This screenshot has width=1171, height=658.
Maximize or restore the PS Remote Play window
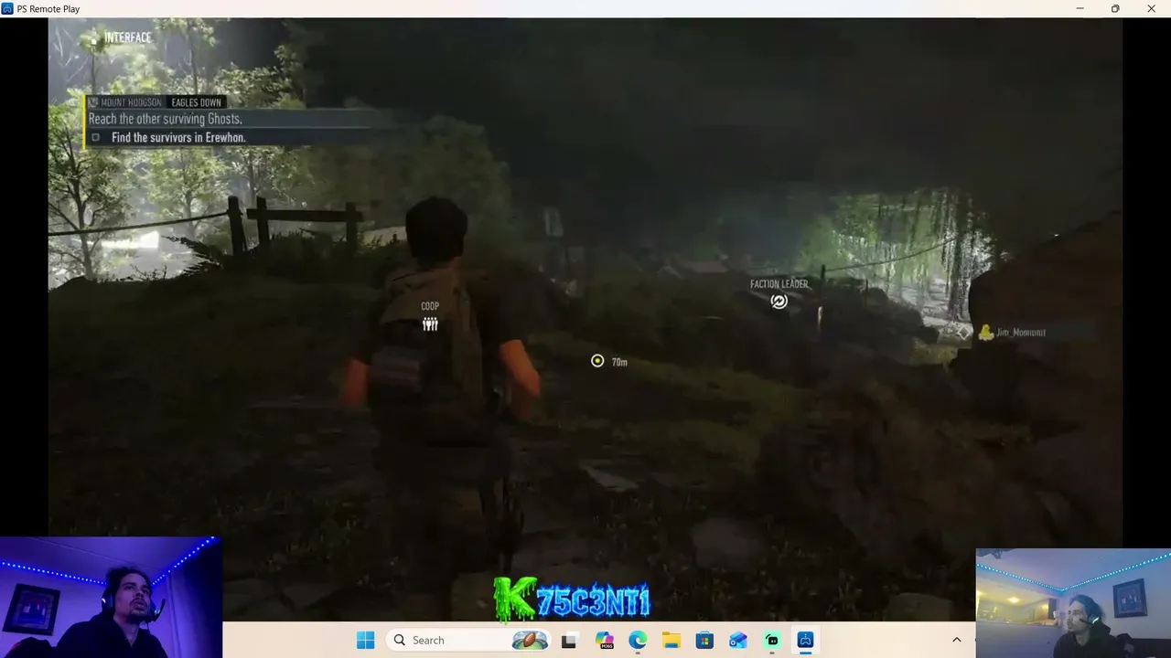(x=1115, y=8)
